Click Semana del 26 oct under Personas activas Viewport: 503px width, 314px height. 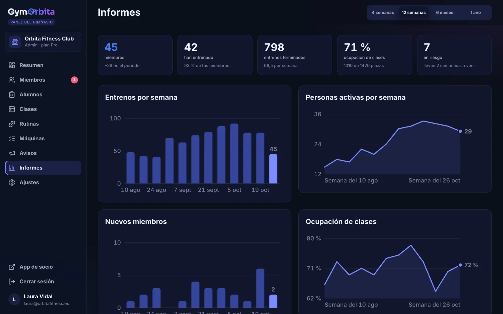tap(434, 181)
